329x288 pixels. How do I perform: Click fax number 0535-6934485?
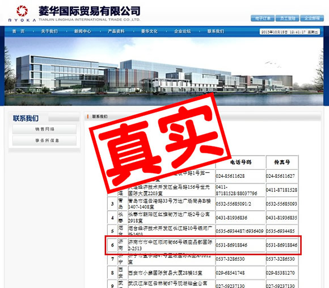(x=280, y=231)
